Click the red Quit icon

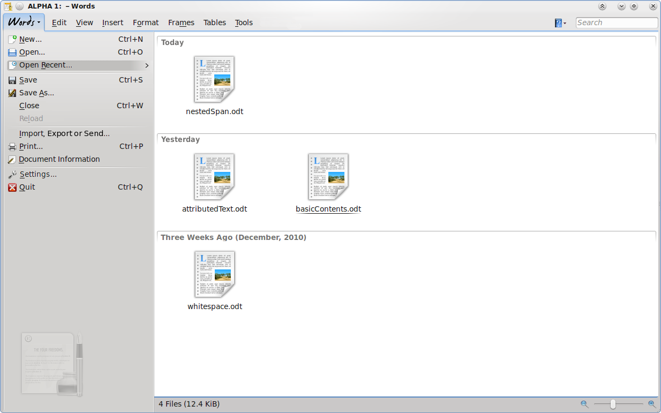tap(12, 187)
